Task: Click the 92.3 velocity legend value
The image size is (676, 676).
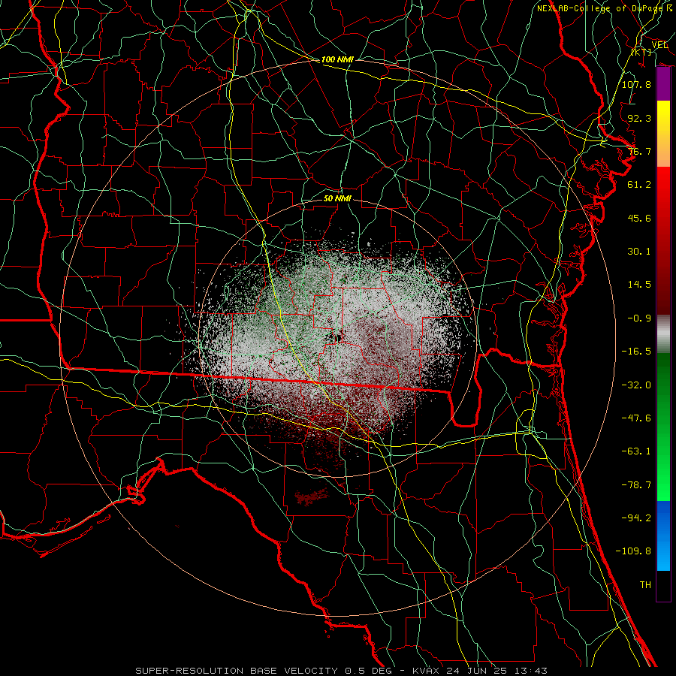Action: coord(639,118)
